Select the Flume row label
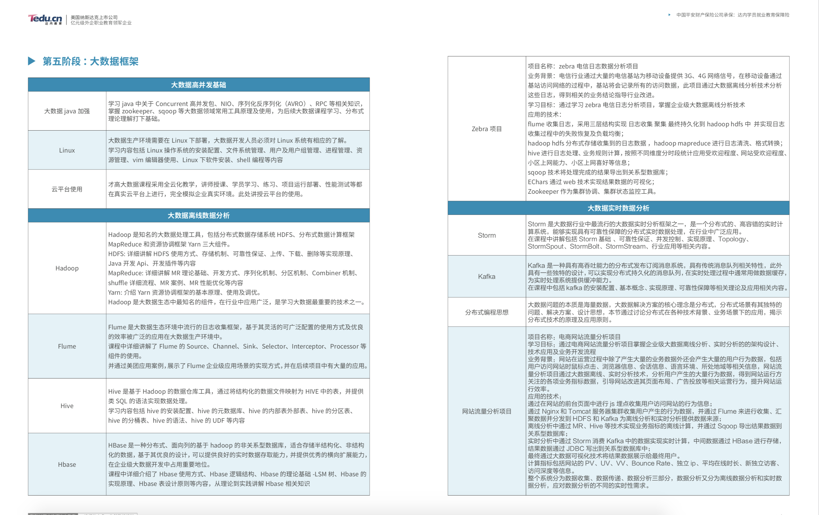This screenshot has width=819, height=515. pos(67,346)
